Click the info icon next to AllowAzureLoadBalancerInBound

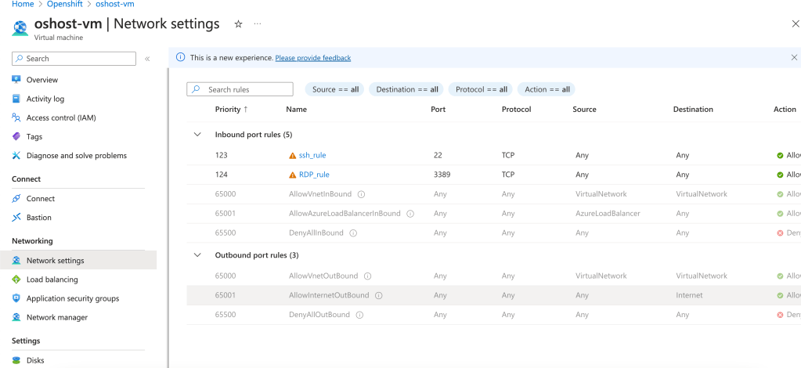[410, 214]
